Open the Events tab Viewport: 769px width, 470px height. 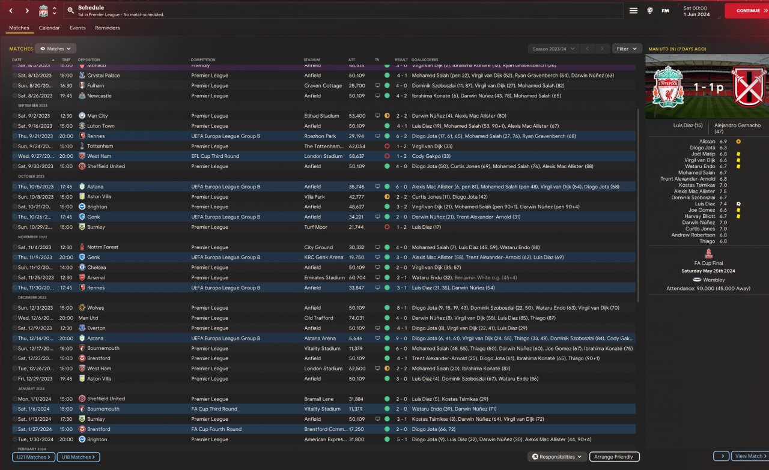pyautogui.click(x=78, y=28)
